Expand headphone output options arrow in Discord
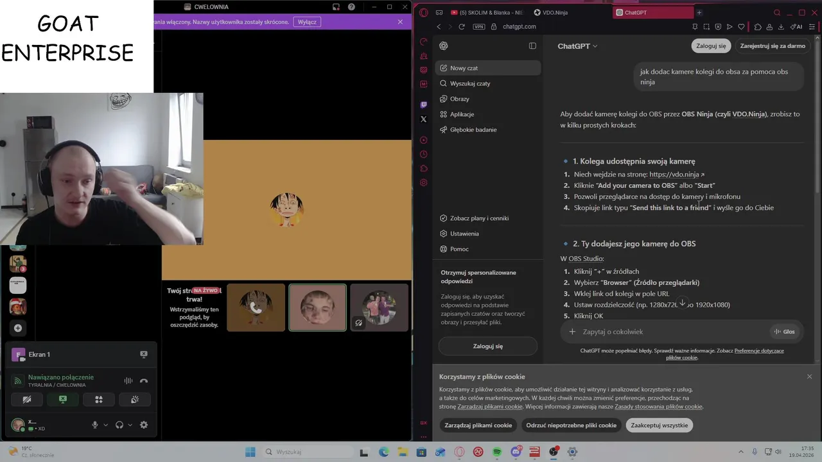Image resolution: width=822 pixels, height=462 pixels. click(x=130, y=425)
